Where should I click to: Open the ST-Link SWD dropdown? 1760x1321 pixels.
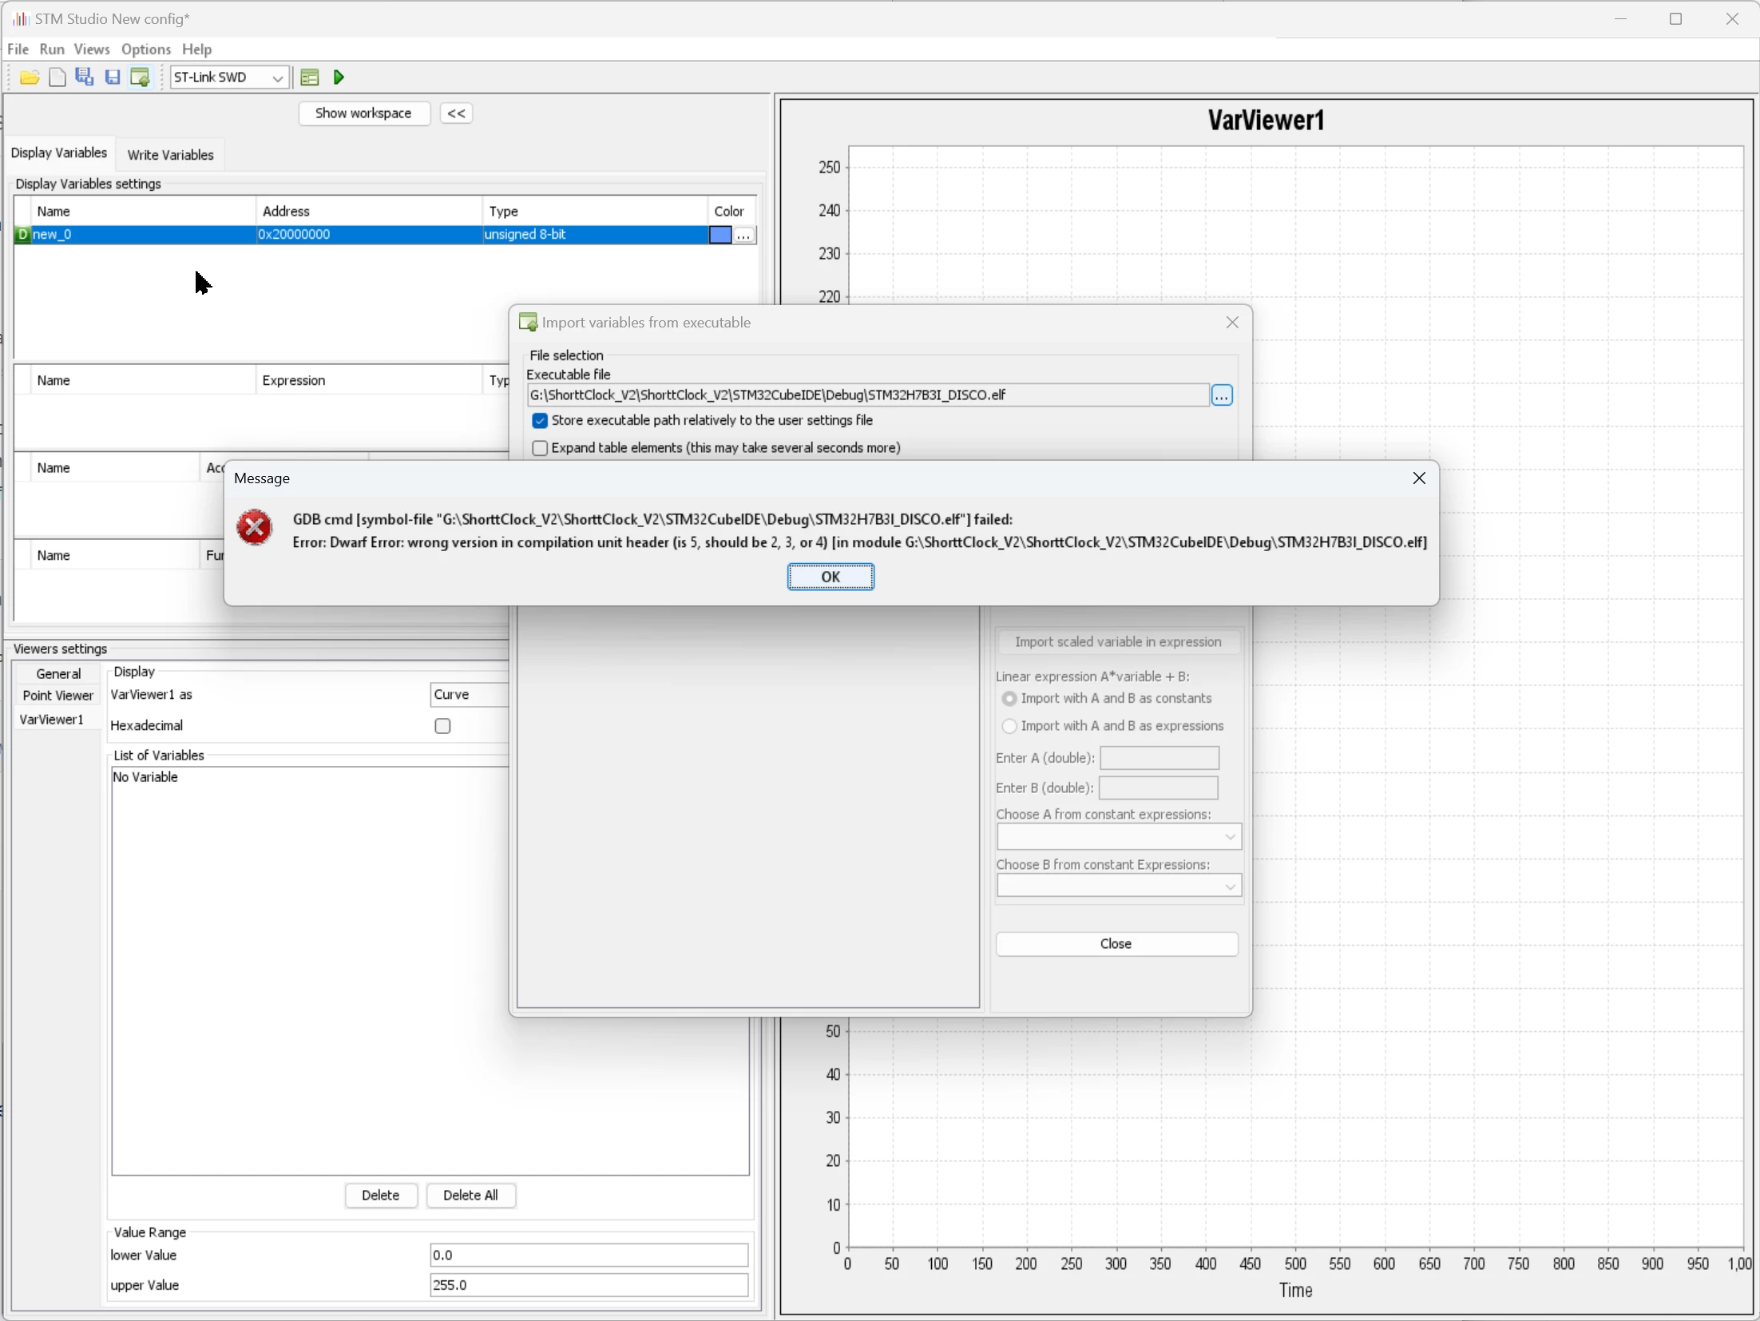click(230, 77)
